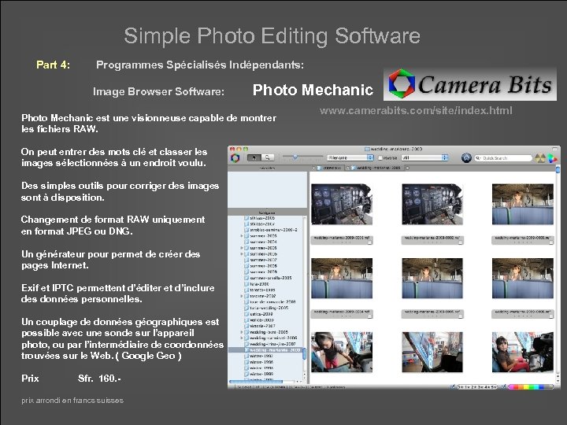Click the color class filter checkbox icon
This screenshot has height=425, width=567.
tap(504, 386)
